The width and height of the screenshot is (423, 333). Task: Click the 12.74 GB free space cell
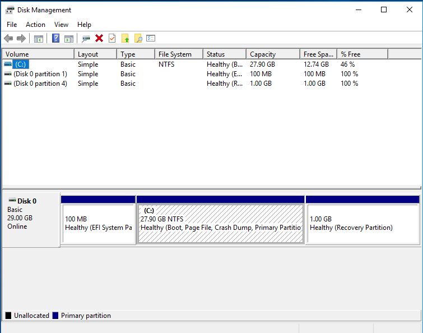coord(316,64)
